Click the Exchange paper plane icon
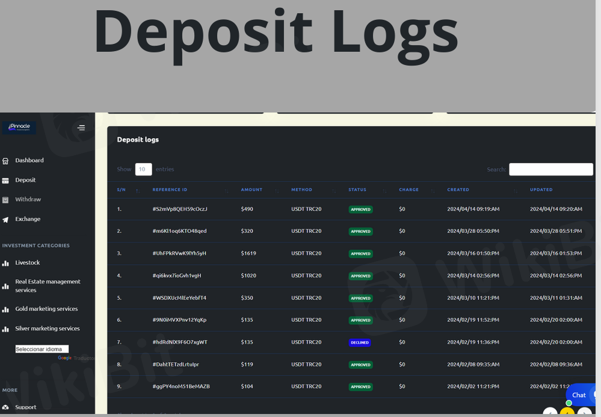Image resolution: width=601 pixels, height=417 pixels. click(5, 220)
